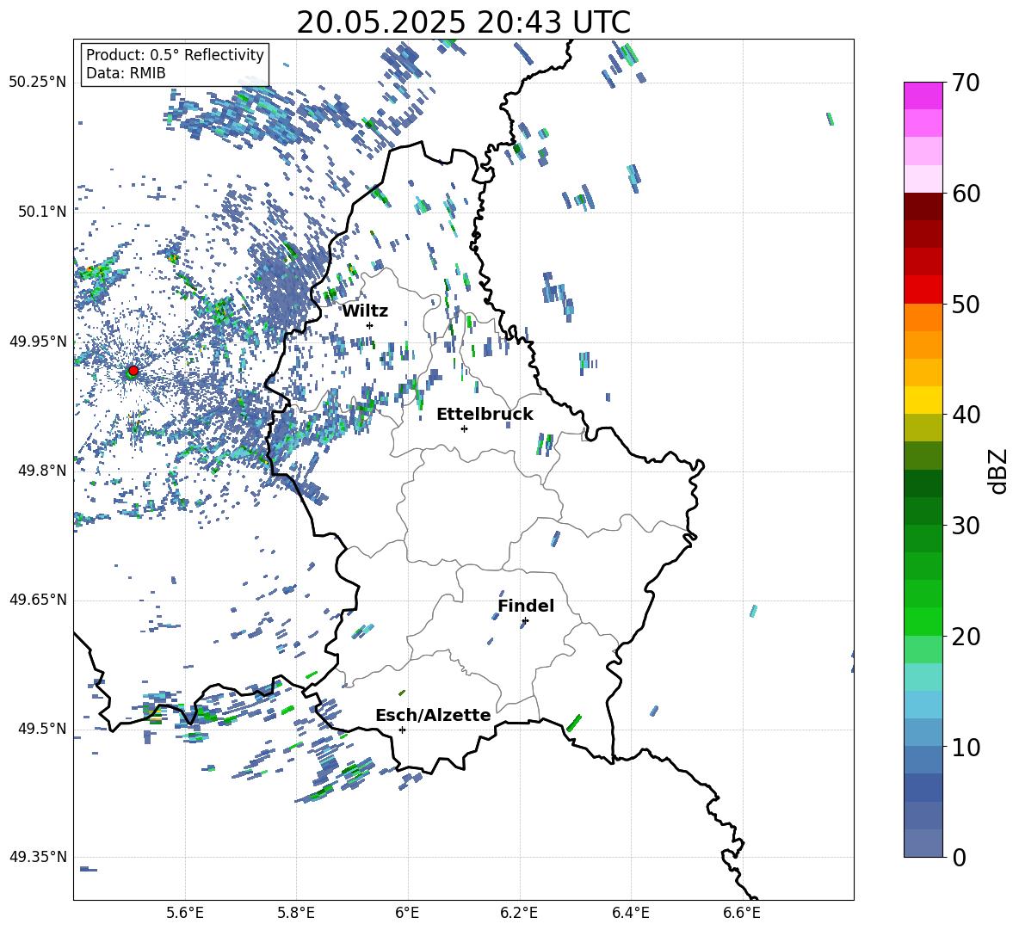Click the title '20.05.2025 20:43 UTC'

tap(463, 22)
